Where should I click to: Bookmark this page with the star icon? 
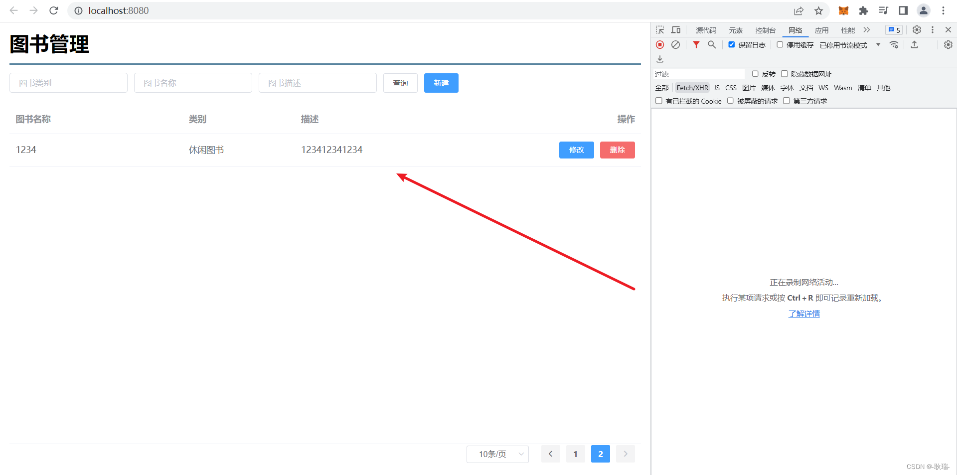[818, 10]
